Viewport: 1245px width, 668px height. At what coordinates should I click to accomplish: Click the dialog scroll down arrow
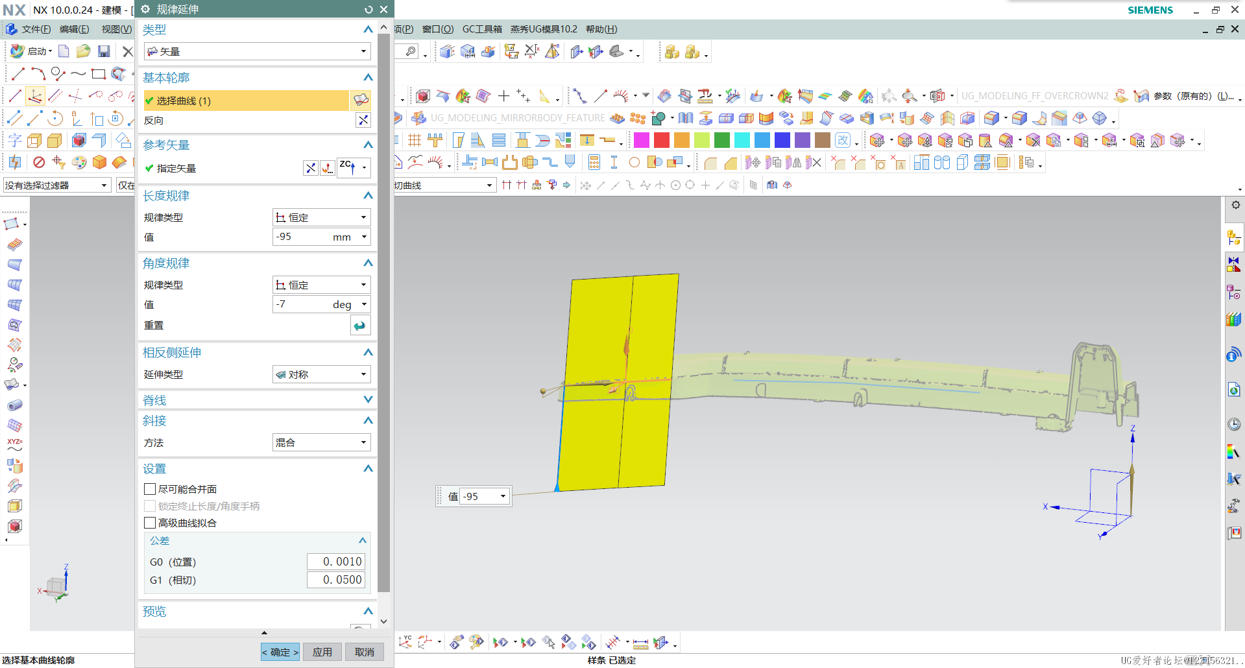click(x=383, y=621)
